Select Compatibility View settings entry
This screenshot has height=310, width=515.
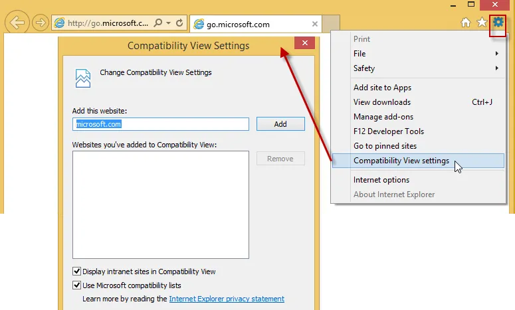(419, 161)
